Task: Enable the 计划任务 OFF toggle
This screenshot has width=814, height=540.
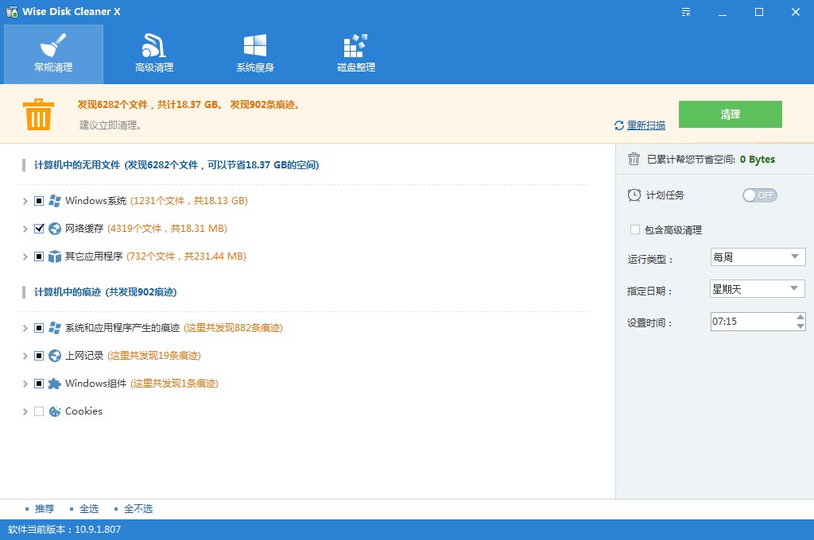Action: [x=759, y=195]
